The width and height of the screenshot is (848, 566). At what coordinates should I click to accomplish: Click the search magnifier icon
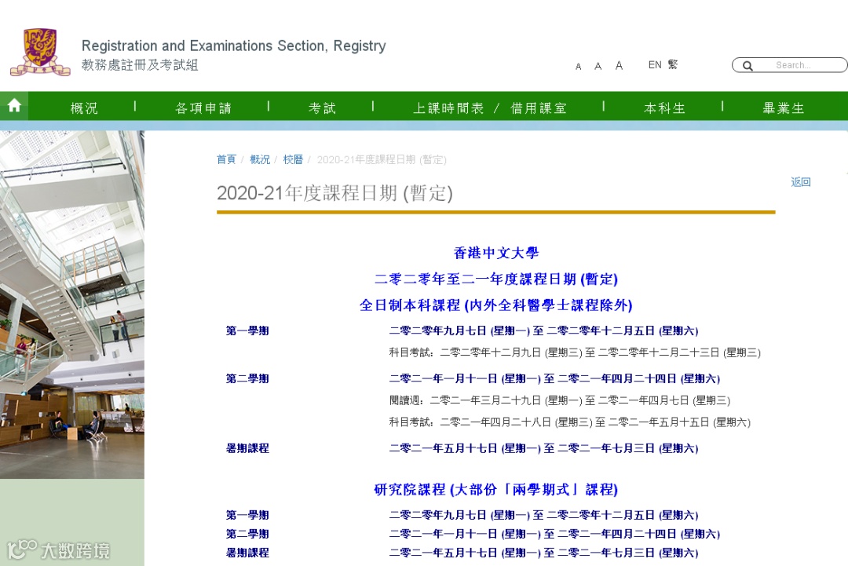tap(748, 65)
